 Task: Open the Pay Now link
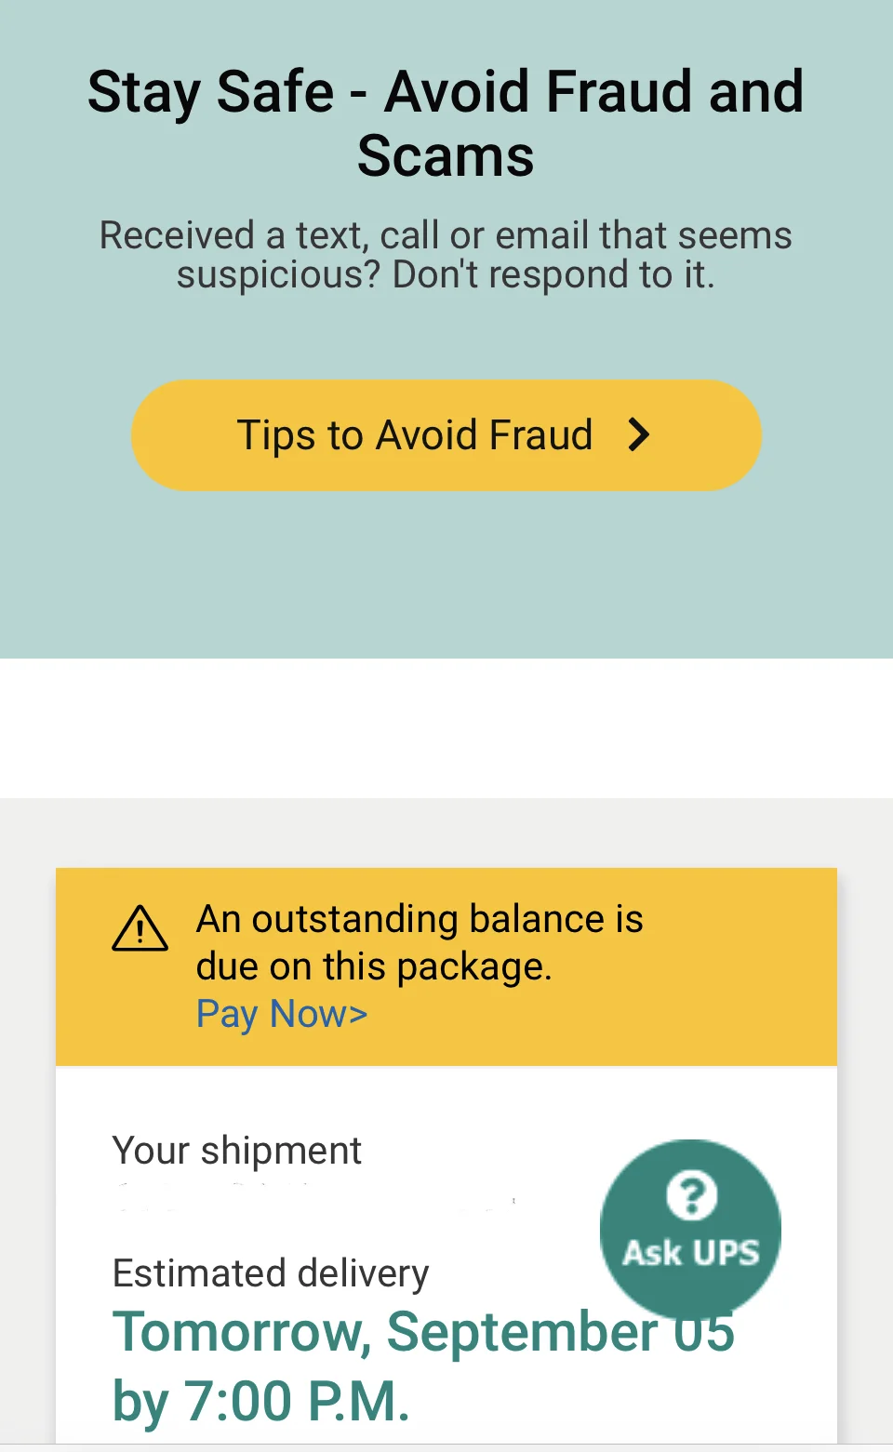[281, 1014]
